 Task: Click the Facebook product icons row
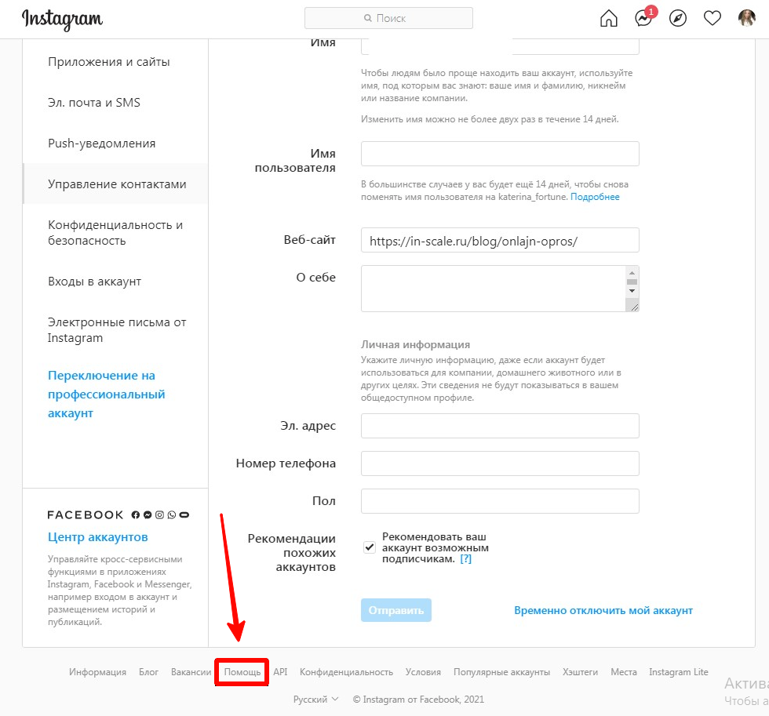point(160,515)
